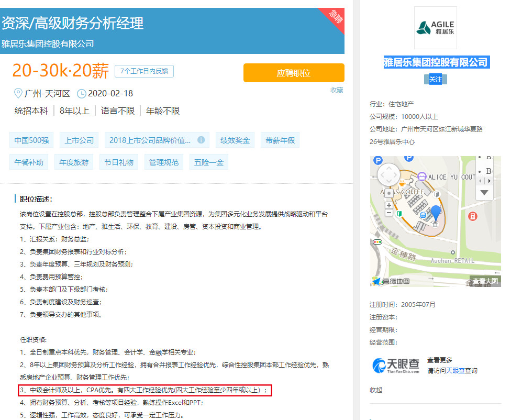
Task: Click the clock icon beside 2020-02-18
Action: pyautogui.click(x=81, y=94)
